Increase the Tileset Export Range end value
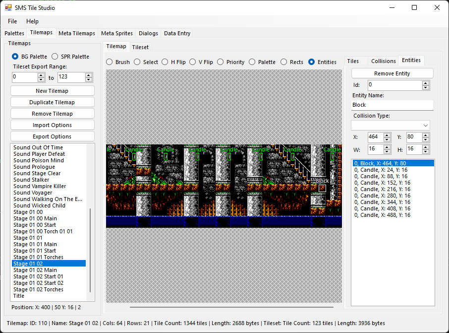The height and width of the screenshot is (333, 449). 89,75
